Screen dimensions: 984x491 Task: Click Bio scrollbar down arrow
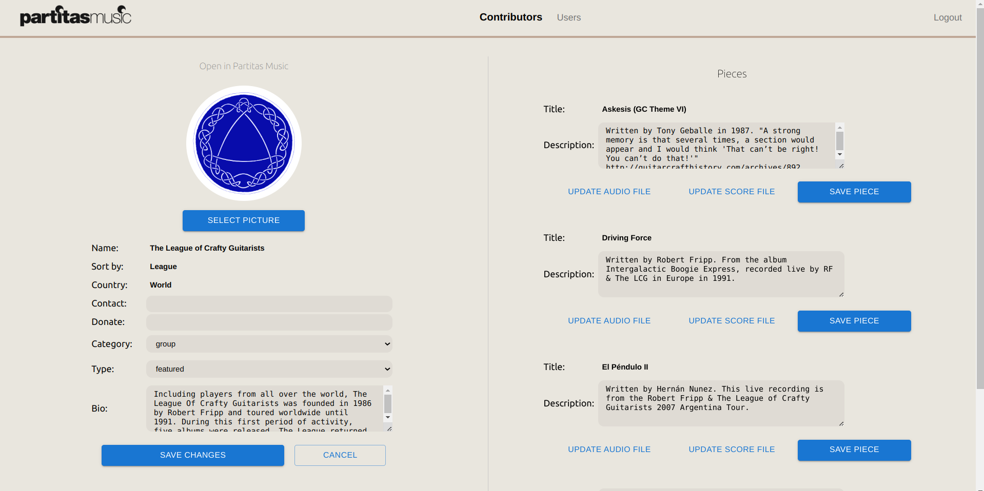(x=388, y=418)
